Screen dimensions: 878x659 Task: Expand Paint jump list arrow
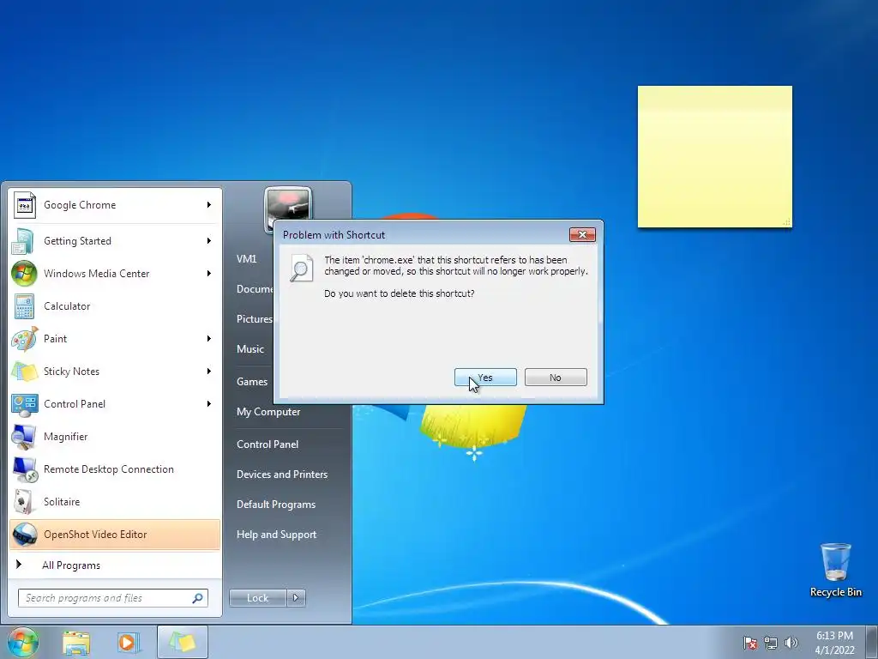pos(209,339)
